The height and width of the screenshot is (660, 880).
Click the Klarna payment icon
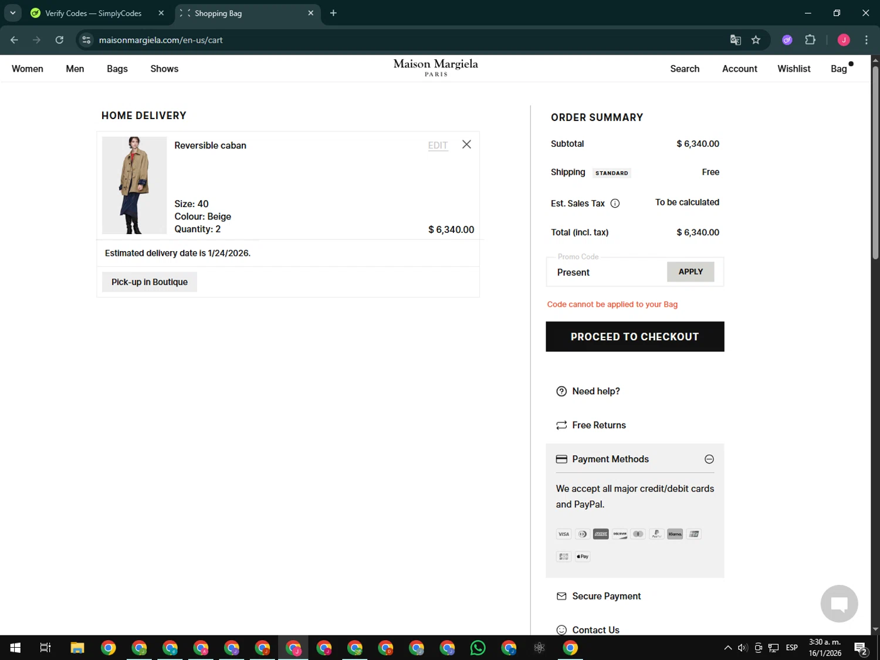[675, 534]
